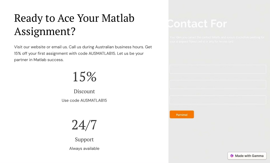The height and width of the screenshot is (163, 270).
Task: Click the faded description text under Contact For
Action: (x=217, y=39)
